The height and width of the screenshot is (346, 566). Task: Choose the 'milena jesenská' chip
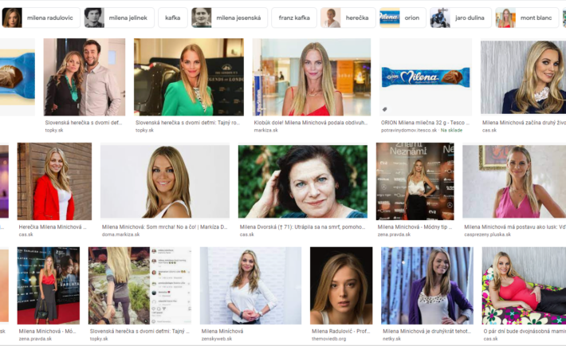point(230,18)
